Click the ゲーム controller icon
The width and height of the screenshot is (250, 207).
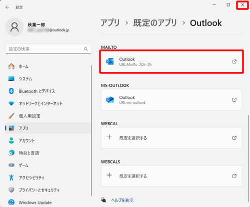11,165
